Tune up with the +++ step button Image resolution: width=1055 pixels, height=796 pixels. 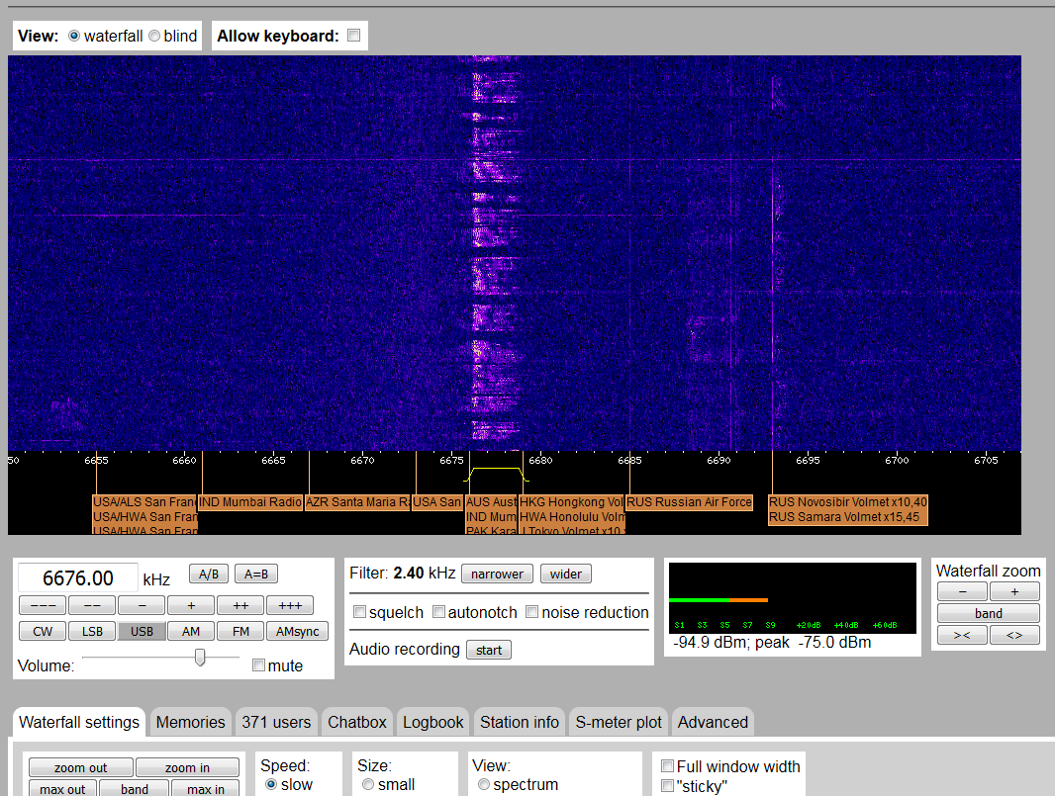coord(289,605)
